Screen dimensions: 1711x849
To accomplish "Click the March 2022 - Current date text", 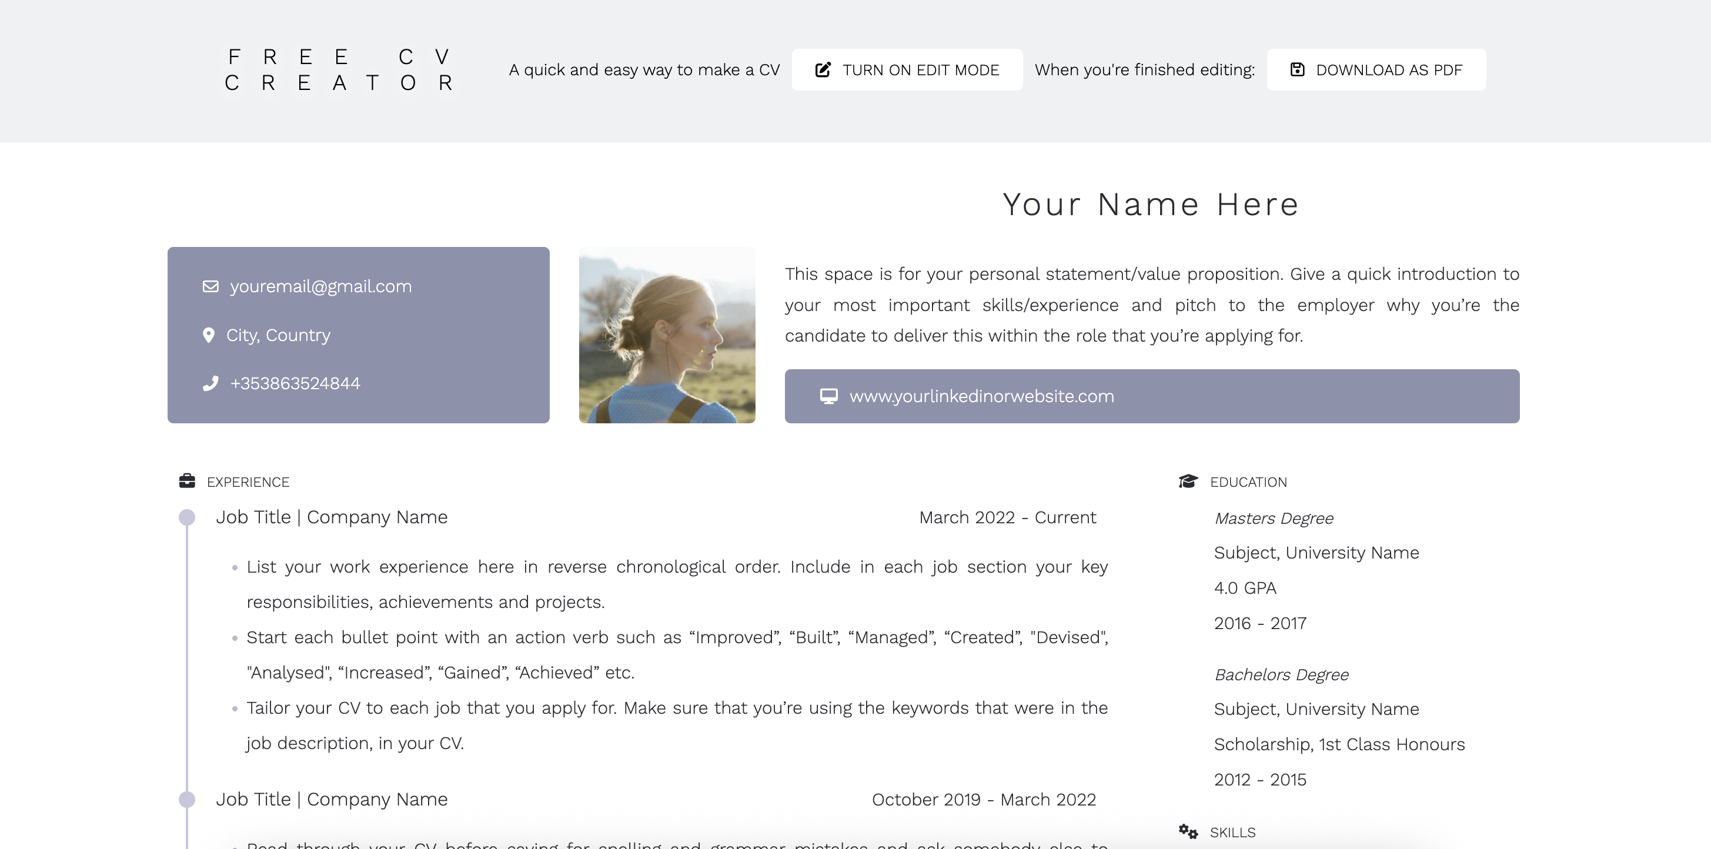I will (x=1007, y=517).
